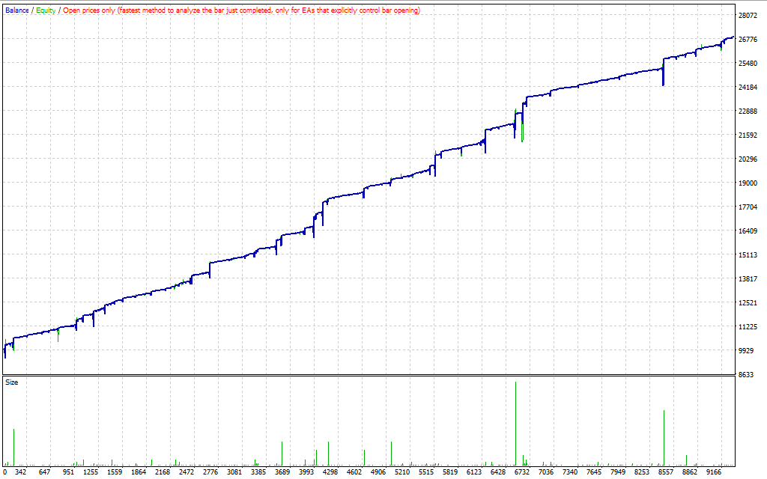Click the red 'Open prices only' description text

click(241, 10)
